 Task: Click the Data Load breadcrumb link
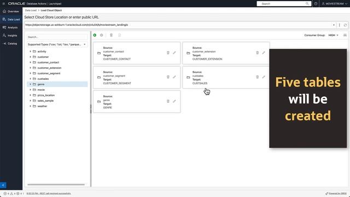tap(31, 10)
